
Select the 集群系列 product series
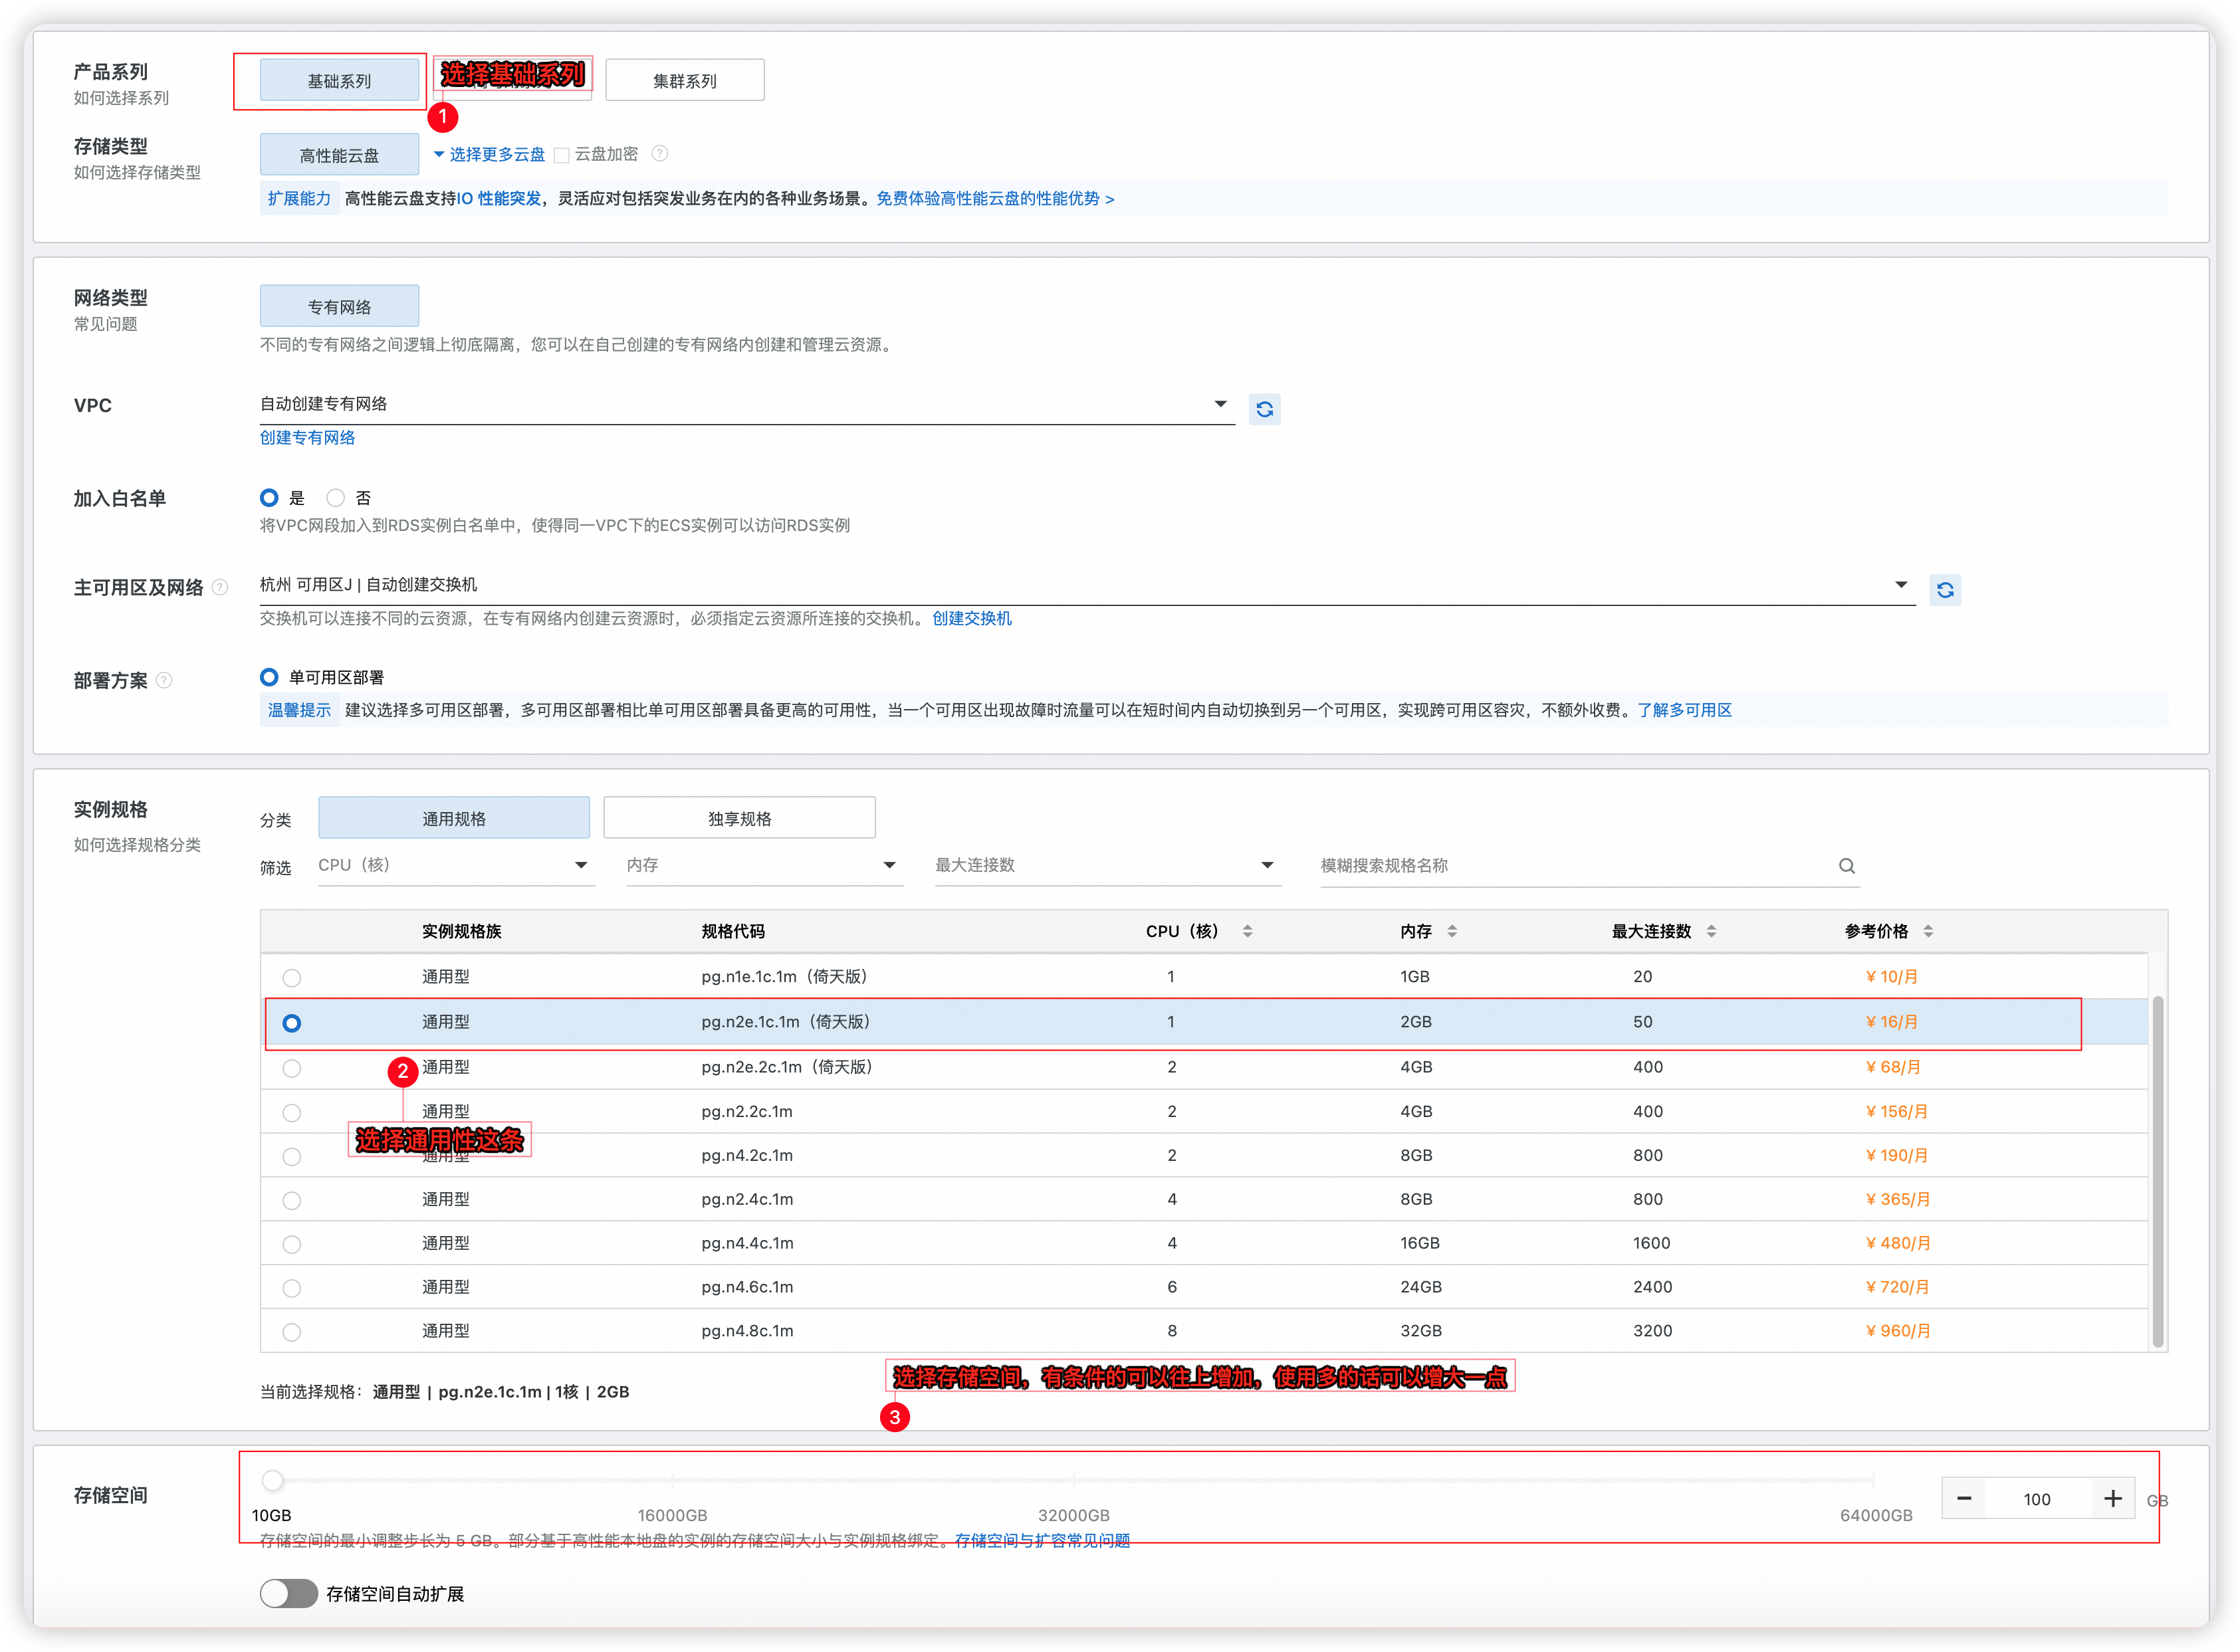pos(684,81)
